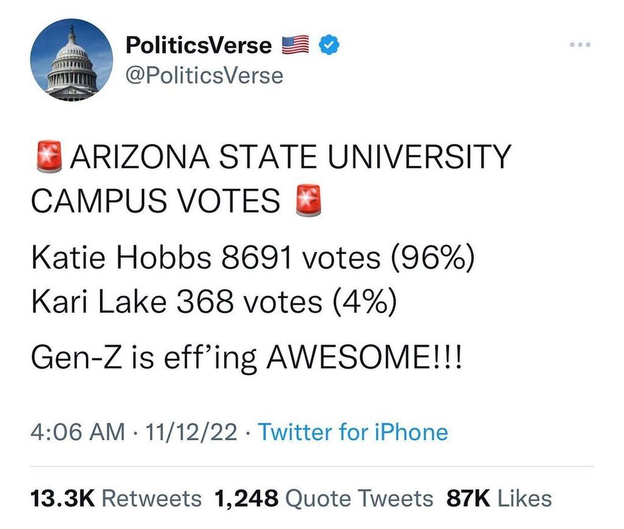Click the siren emoji after CAMPUS VOTES
This screenshot has height=529, width=624.
coord(308,201)
